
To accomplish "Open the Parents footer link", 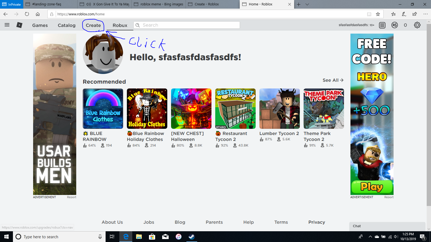I will point(214,222).
